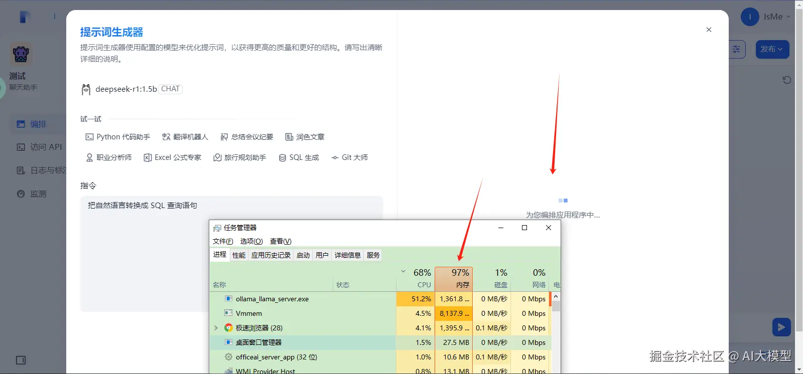The image size is (803, 374).
Task: Switch to Task Manager 进程 tab
Action: pyautogui.click(x=220, y=255)
